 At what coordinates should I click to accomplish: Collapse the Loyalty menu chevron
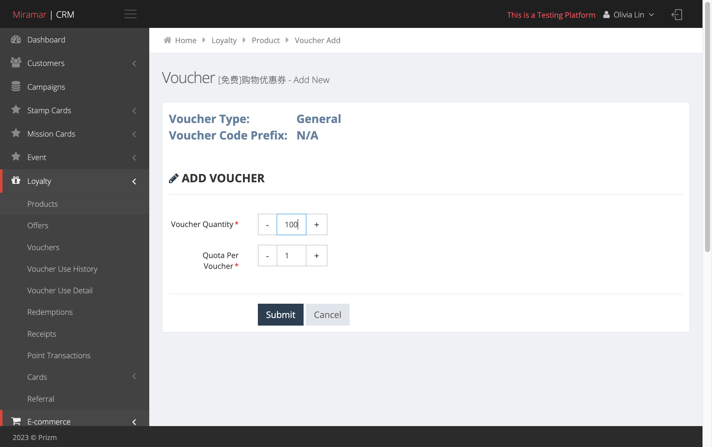pyautogui.click(x=134, y=181)
